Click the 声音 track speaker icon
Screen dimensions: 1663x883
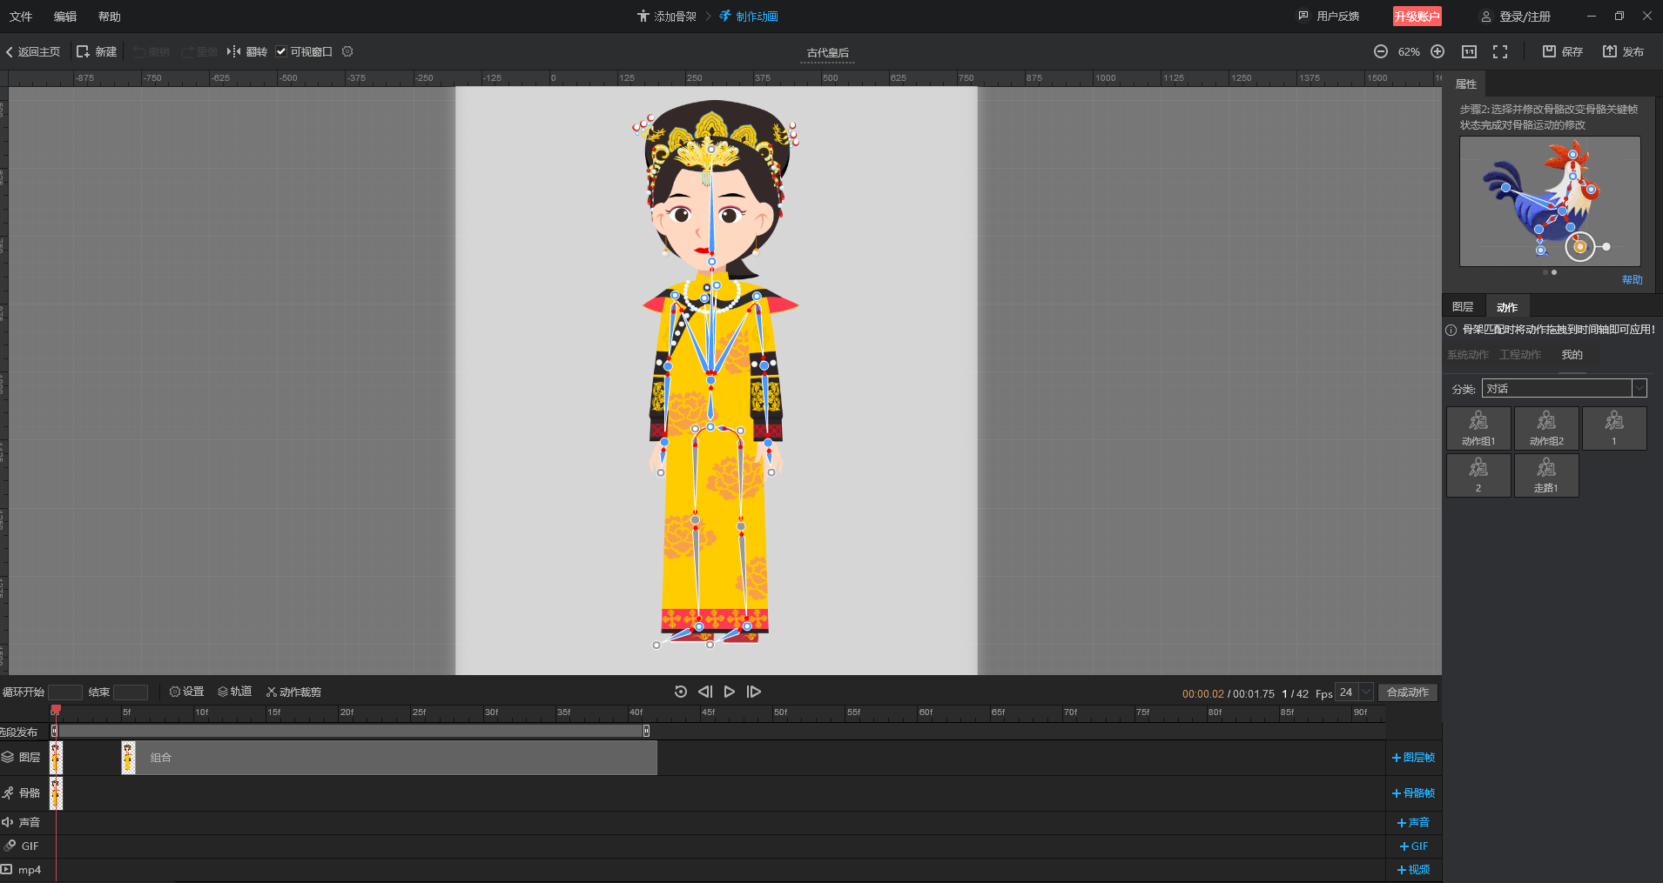point(7,822)
